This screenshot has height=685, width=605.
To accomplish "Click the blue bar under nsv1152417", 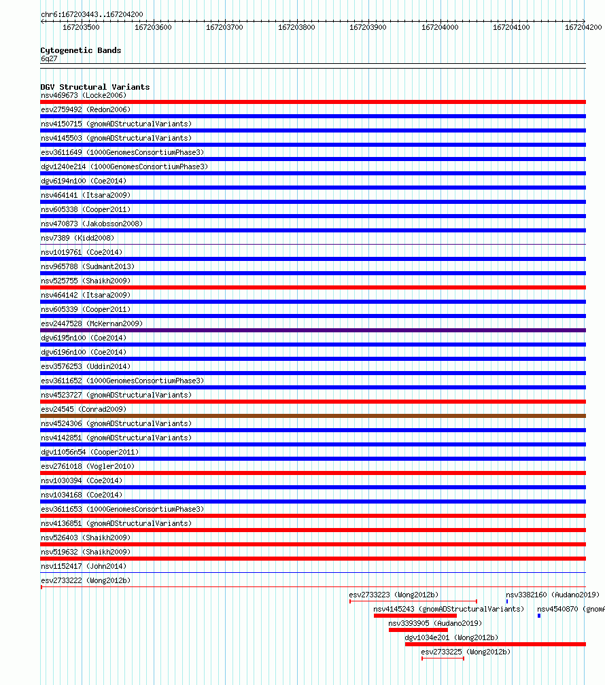I will pyautogui.click(x=313, y=573).
